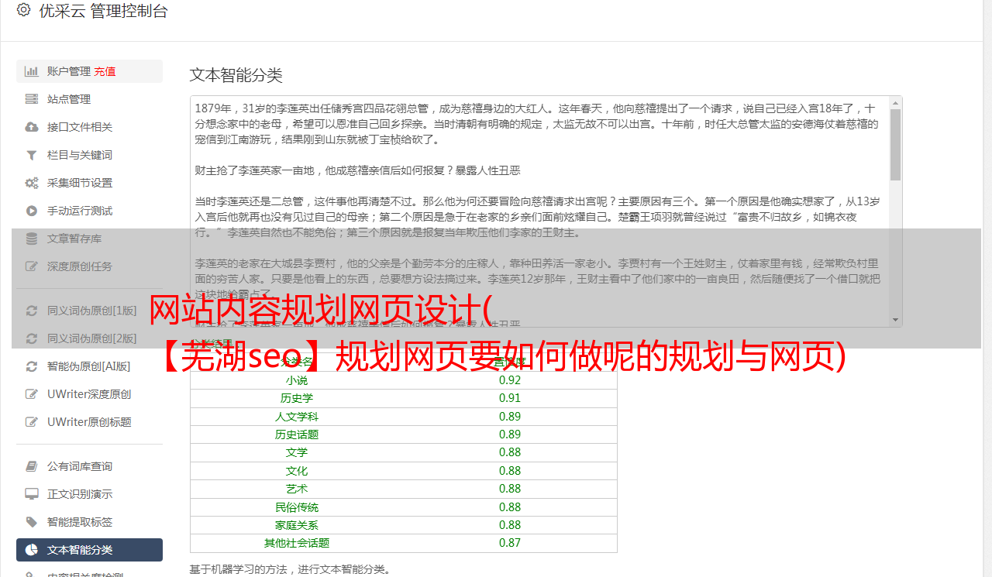This screenshot has height=577, width=992.
Task: Click the 家庭关系 category cell
Action: pos(297,525)
